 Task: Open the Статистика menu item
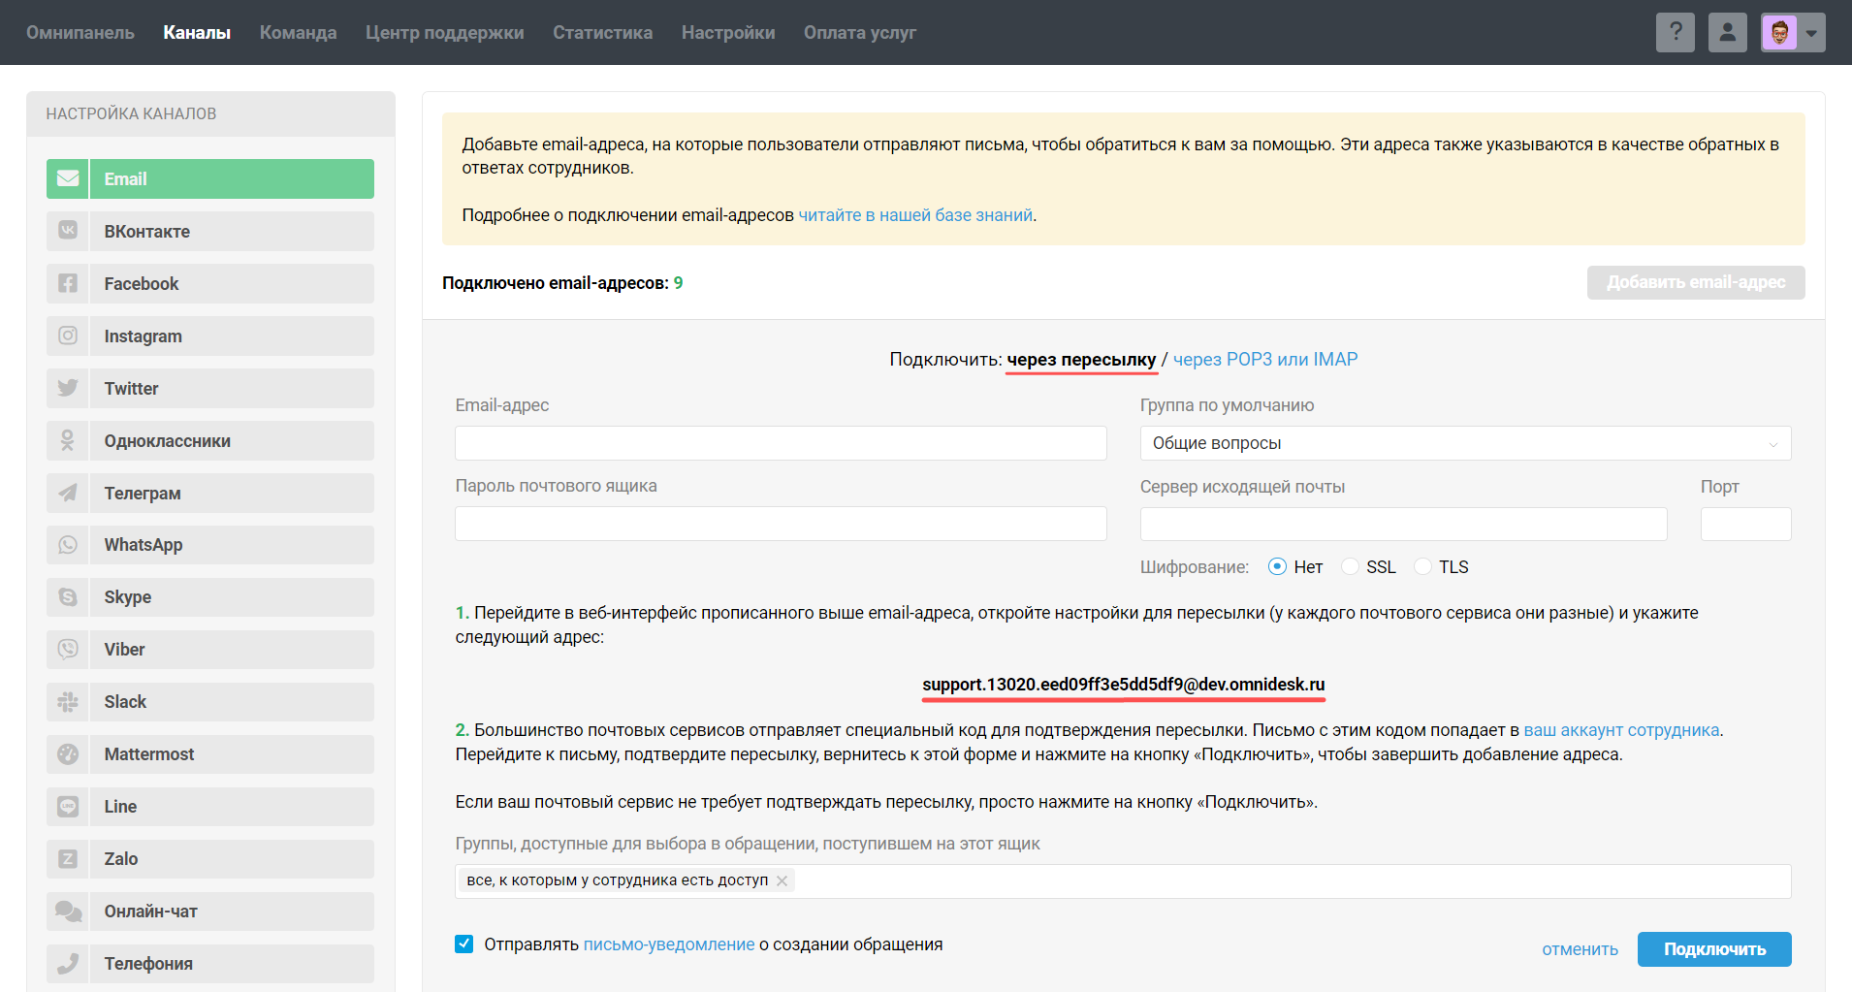point(602,32)
